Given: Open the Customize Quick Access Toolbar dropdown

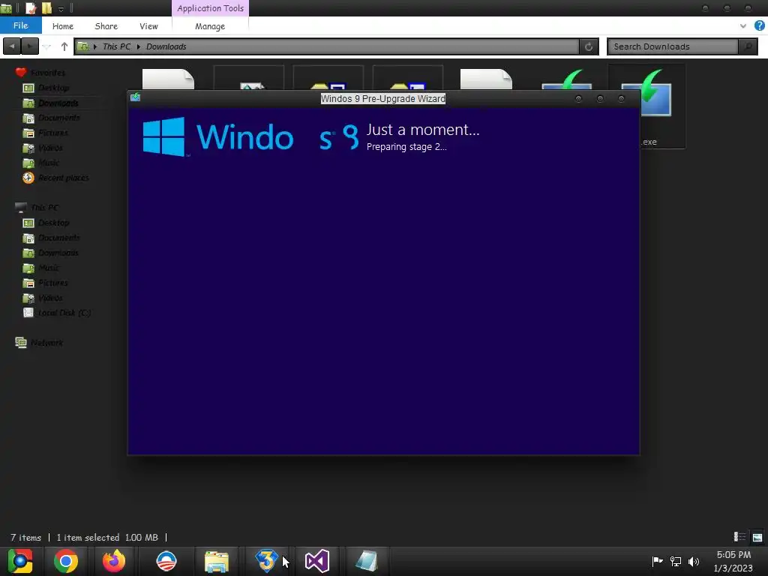Looking at the screenshot, I should (x=61, y=9).
